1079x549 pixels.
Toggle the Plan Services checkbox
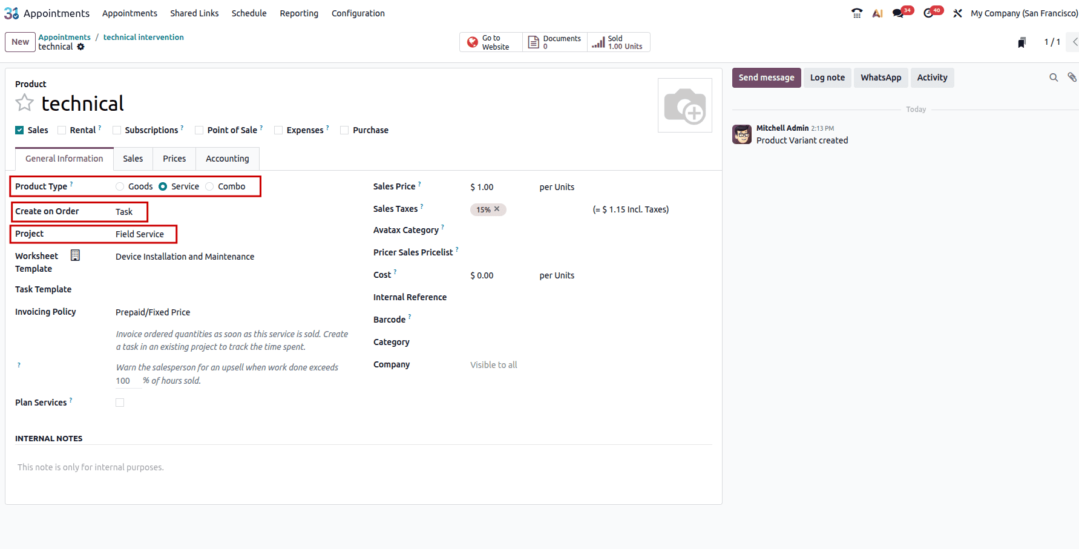point(120,403)
